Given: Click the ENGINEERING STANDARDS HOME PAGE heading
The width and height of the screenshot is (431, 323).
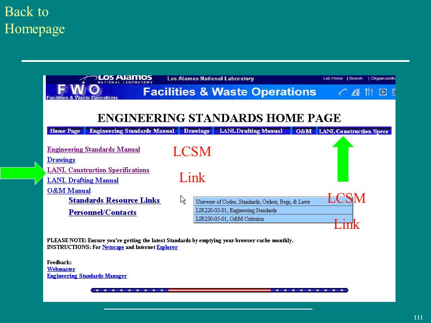Looking at the screenshot, I should point(219,118).
